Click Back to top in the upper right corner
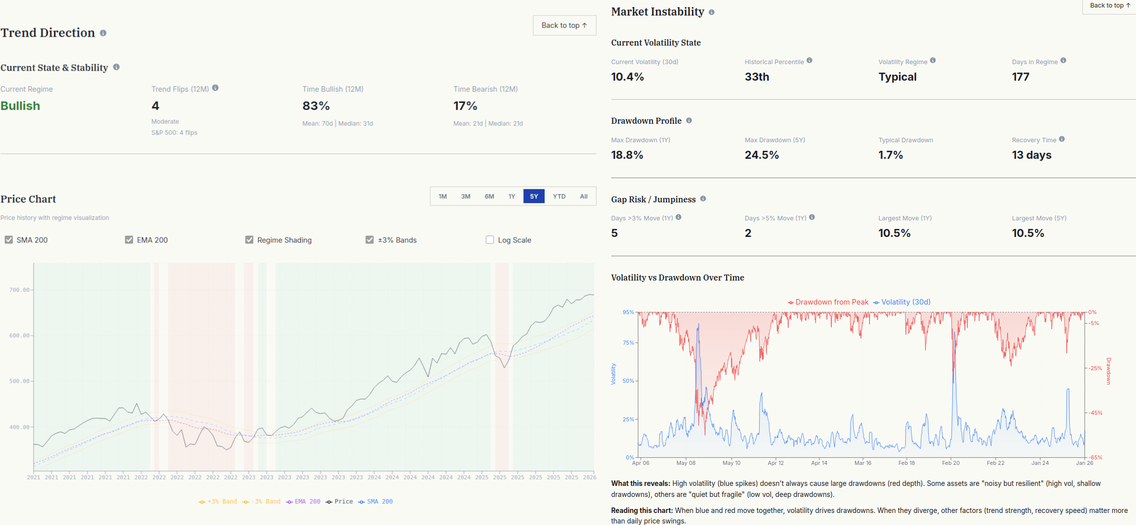Screen dimensions: 1136x525 pyautogui.click(x=1109, y=5)
